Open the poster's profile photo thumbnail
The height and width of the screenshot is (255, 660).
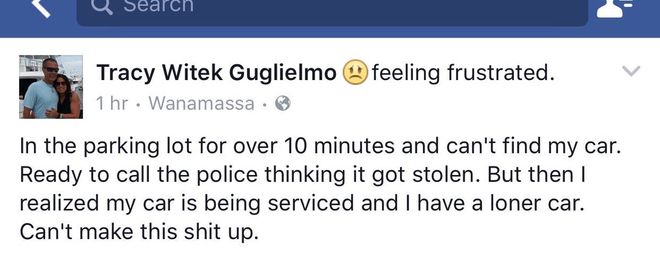(51, 87)
